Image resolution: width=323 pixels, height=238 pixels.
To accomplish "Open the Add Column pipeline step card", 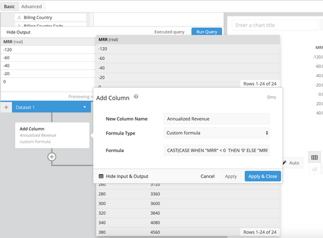I will point(52,135).
